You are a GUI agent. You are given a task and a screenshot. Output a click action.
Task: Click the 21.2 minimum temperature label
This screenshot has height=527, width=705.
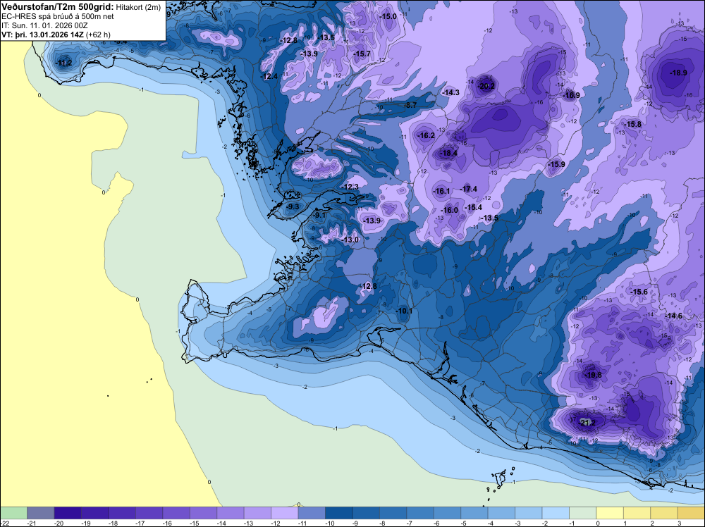tap(588, 423)
